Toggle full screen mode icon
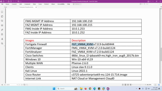 pyautogui.click(x=155, y=85)
